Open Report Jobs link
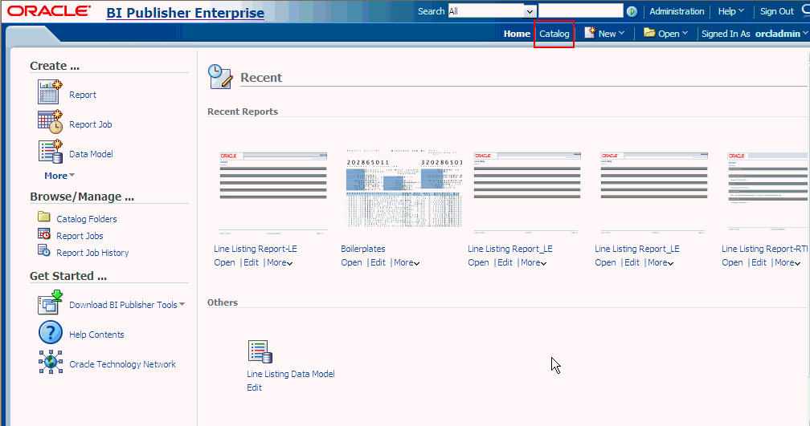 [x=80, y=236]
